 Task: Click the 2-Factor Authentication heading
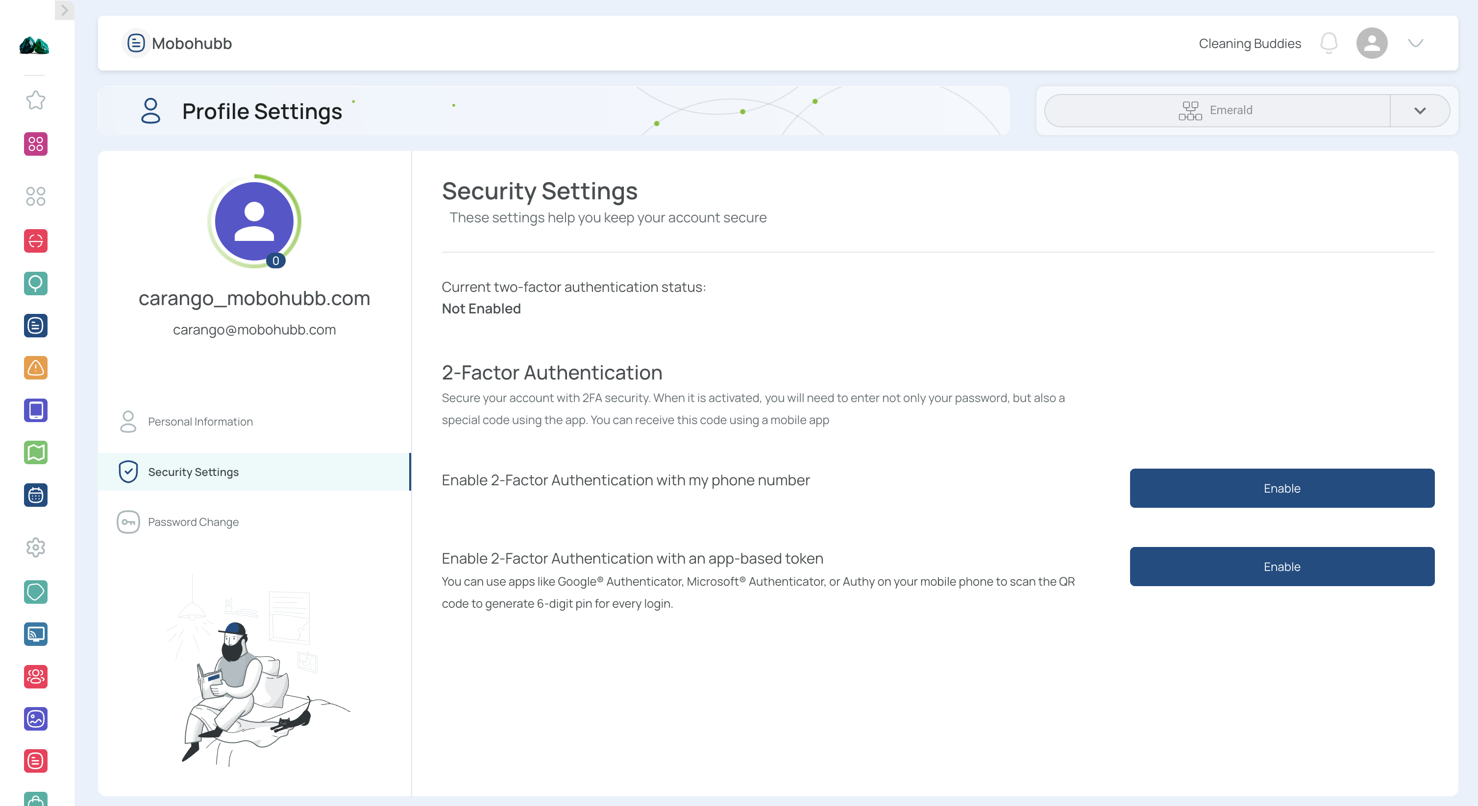[x=551, y=373]
